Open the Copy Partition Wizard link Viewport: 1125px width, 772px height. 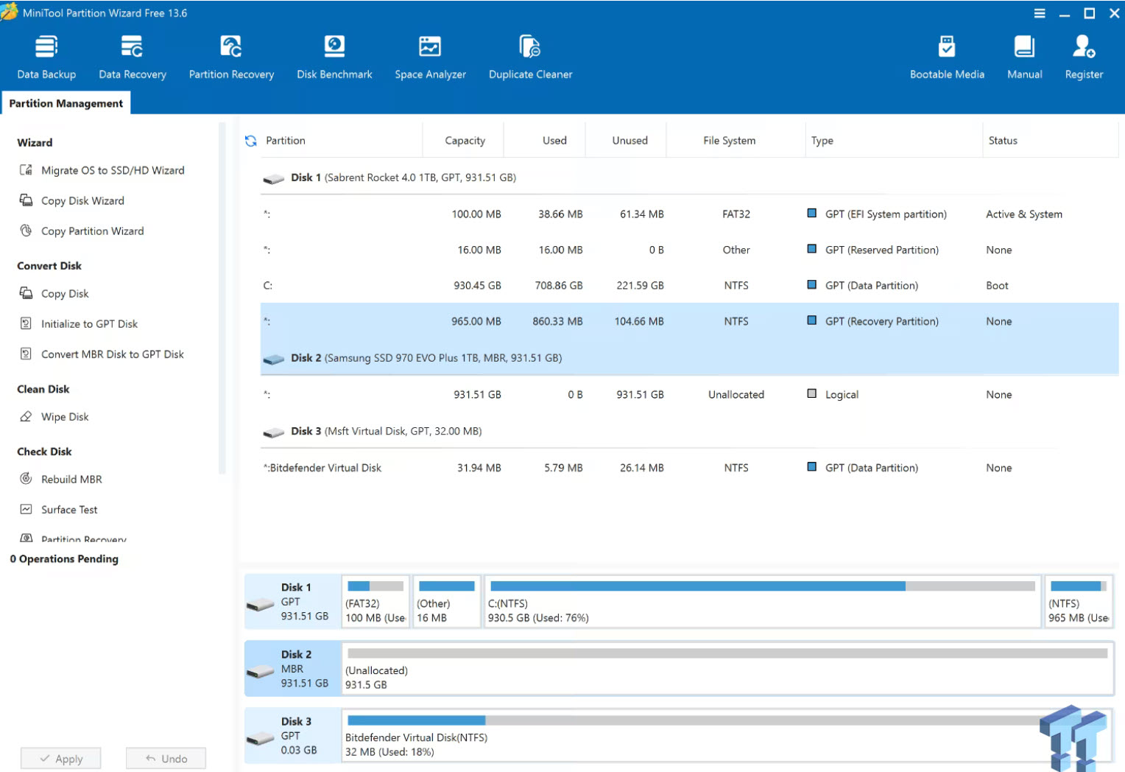tap(93, 231)
